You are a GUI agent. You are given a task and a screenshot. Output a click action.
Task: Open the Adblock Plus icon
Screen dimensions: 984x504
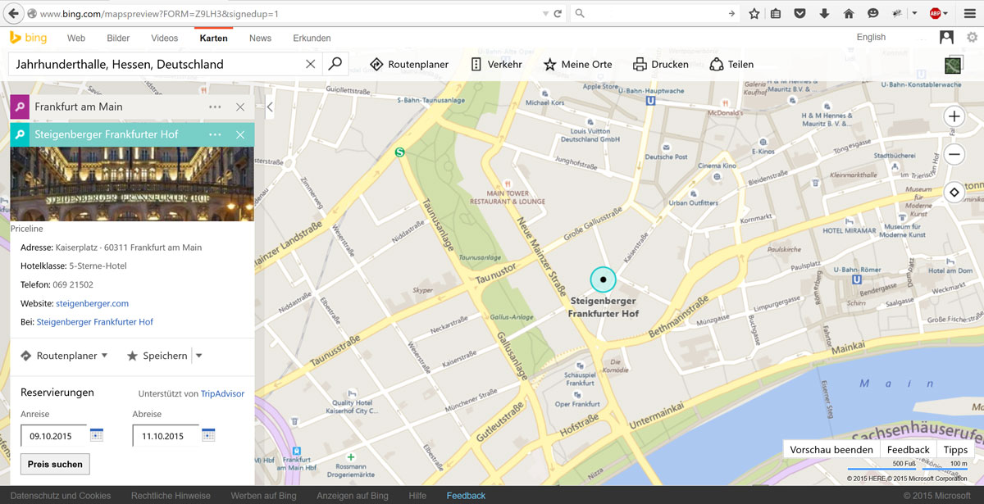(935, 13)
